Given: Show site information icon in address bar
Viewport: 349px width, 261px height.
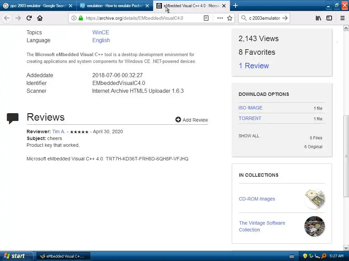Looking at the screenshot, I should click(74, 18).
